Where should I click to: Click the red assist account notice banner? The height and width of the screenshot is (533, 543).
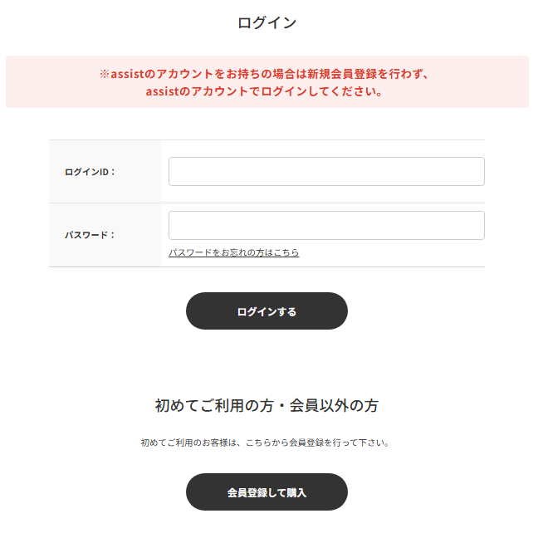(x=267, y=82)
